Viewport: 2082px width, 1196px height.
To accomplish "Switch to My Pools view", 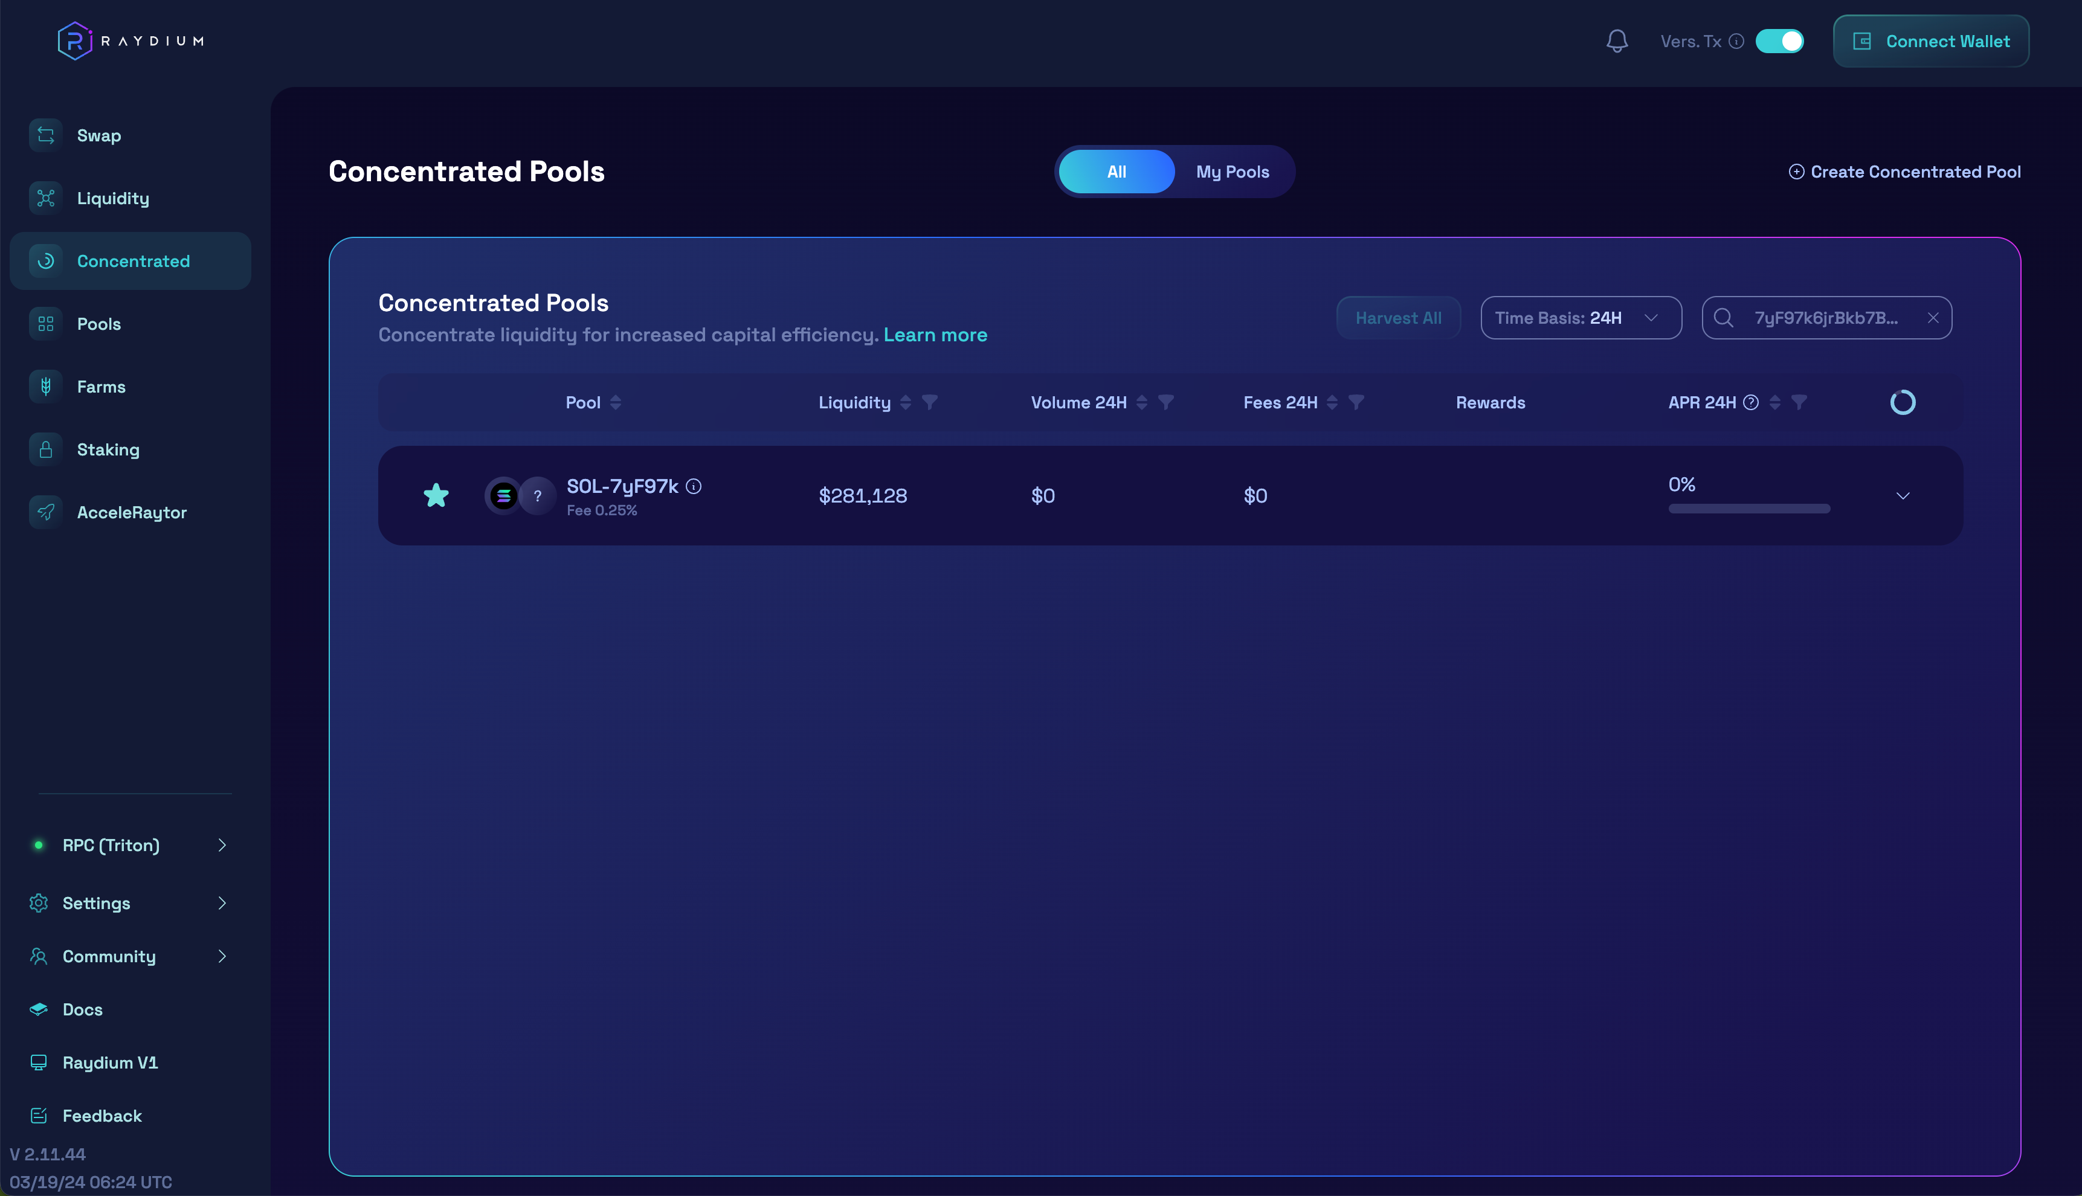I will point(1231,172).
